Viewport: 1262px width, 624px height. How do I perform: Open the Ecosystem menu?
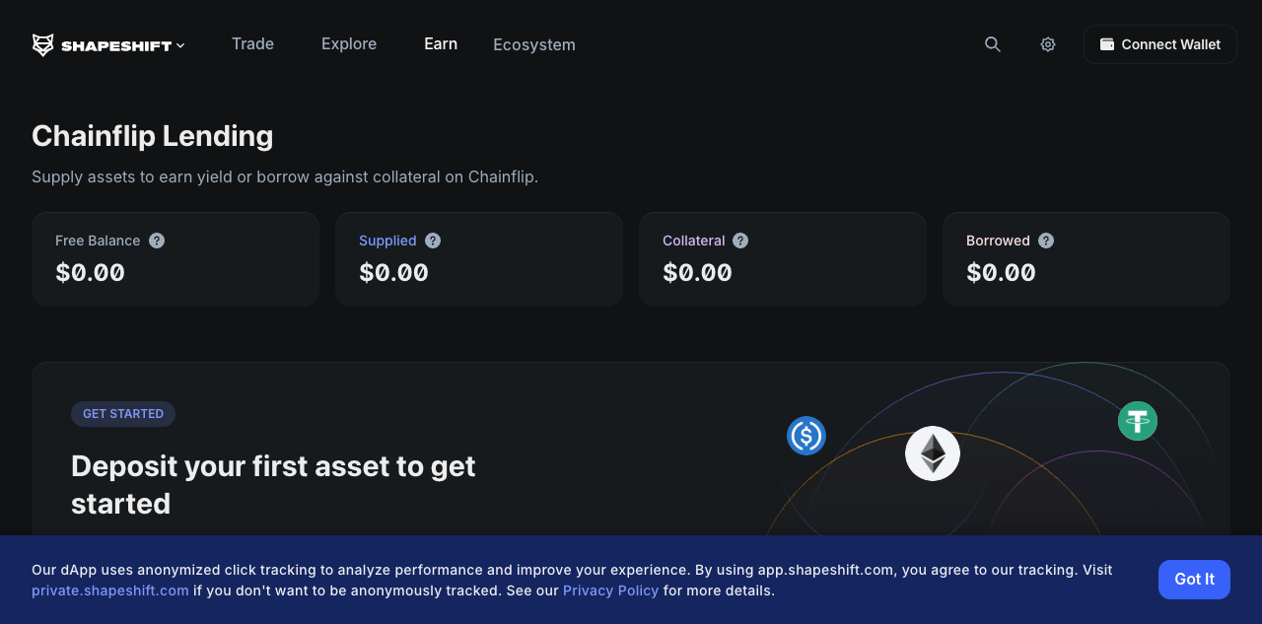[x=534, y=44]
